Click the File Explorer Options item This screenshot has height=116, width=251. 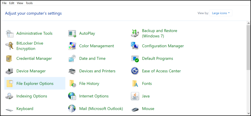(35, 84)
